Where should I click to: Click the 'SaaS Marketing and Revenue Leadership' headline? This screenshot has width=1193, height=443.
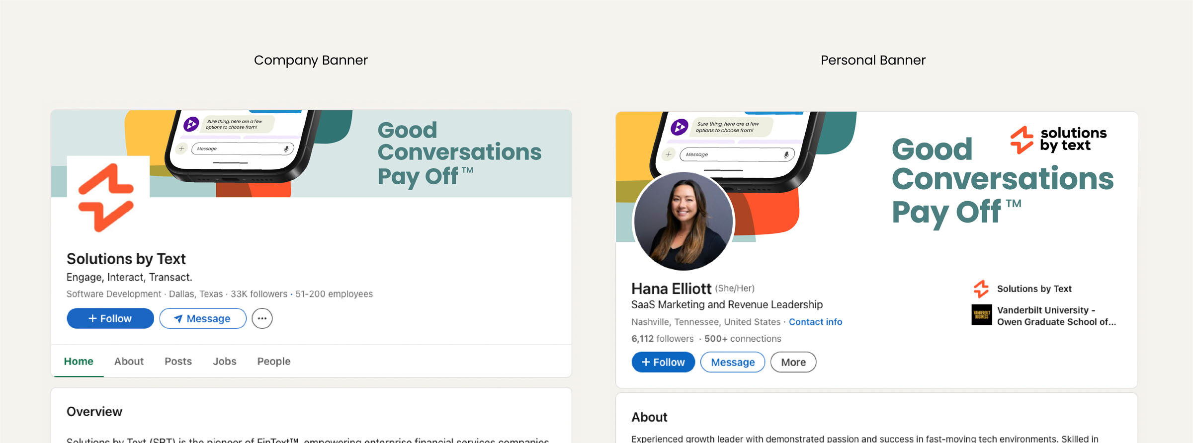[727, 304]
